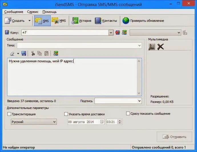
Task: Open История message history
Action: tap(81, 21)
